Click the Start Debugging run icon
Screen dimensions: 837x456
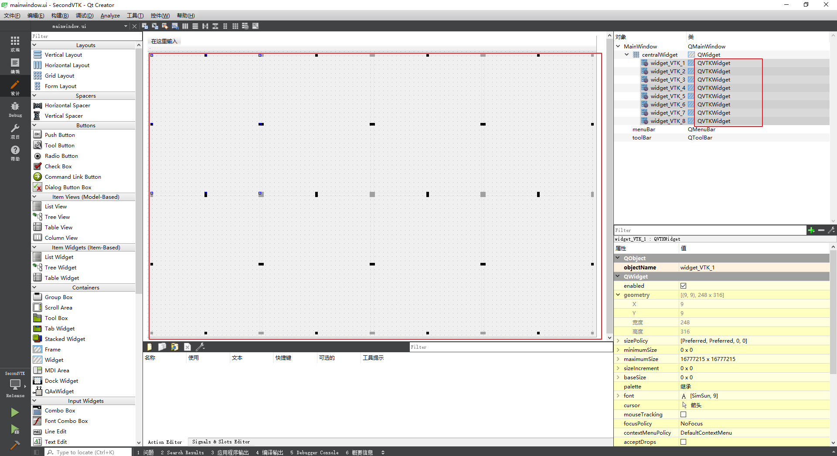(15, 429)
